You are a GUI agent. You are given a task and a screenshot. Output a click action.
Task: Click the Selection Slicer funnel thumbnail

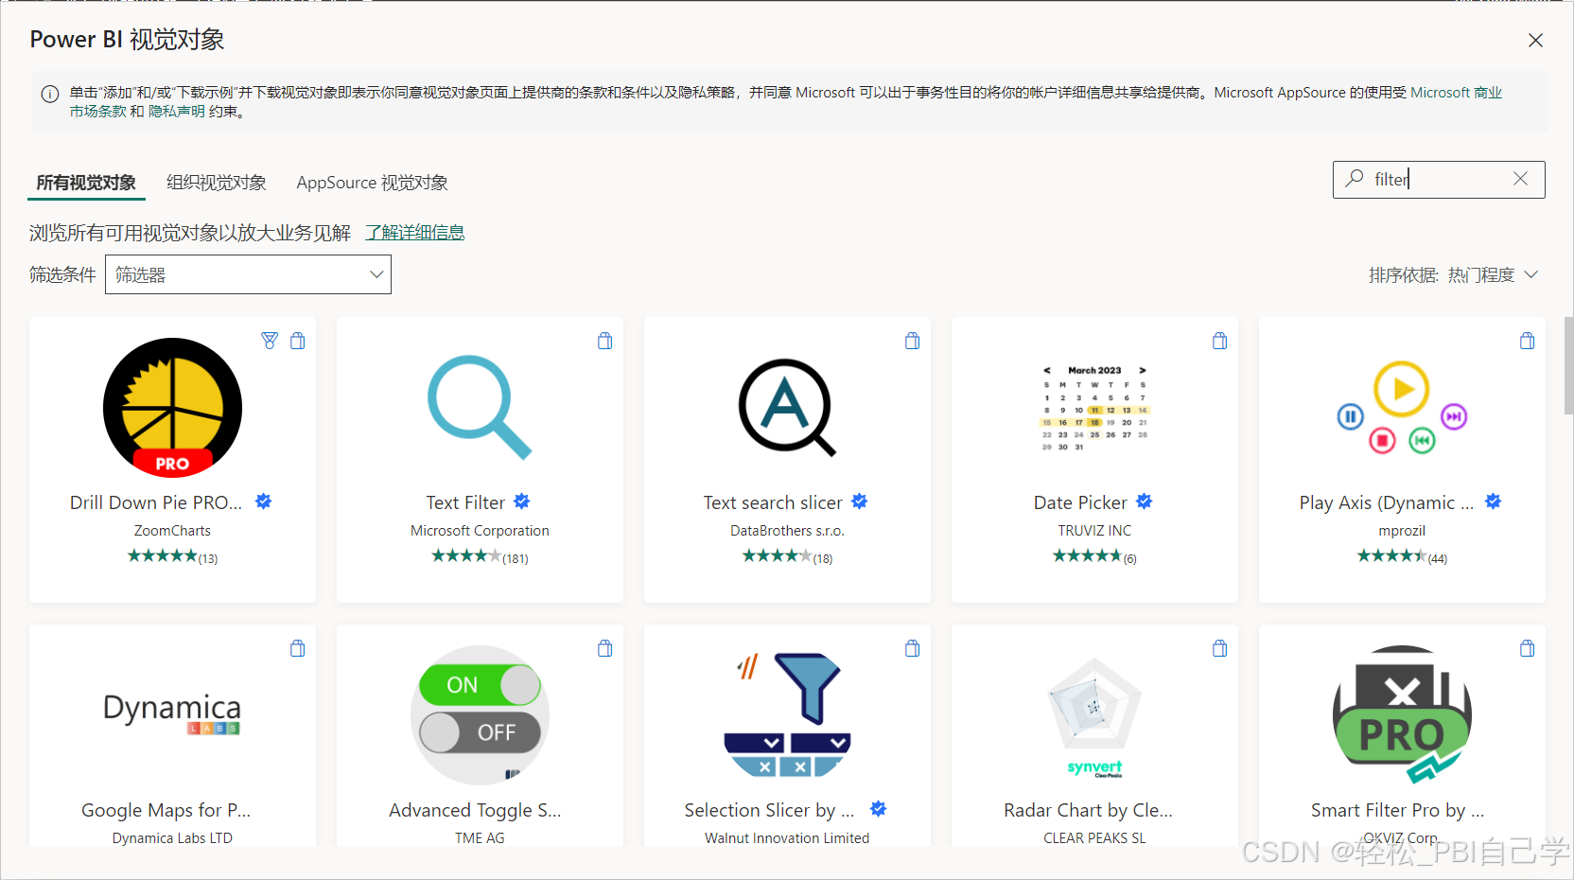787,714
